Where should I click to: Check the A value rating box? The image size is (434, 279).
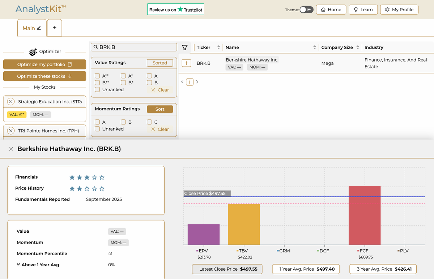coord(149,76)
